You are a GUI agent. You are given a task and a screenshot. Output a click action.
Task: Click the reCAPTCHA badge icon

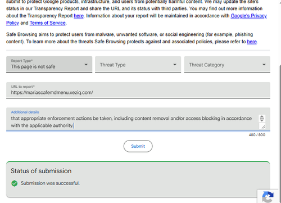(x=268, y=197)
